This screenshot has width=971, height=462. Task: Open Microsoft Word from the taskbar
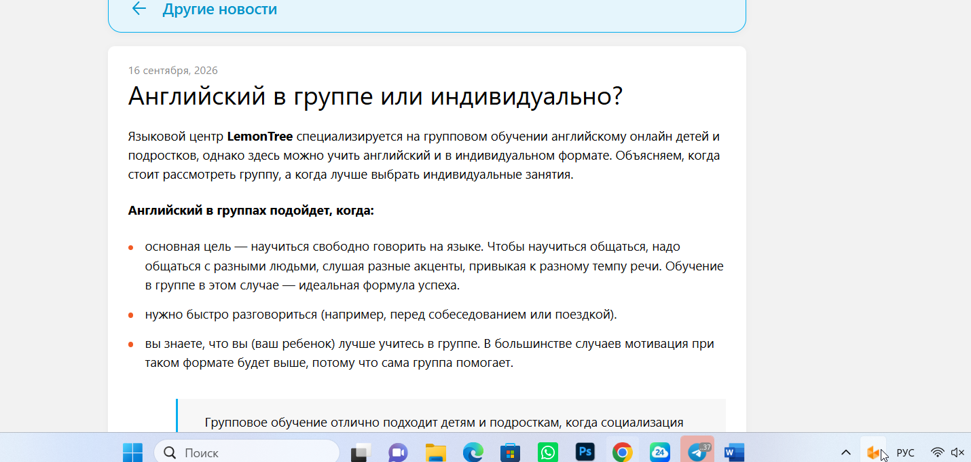coord(735,452)
